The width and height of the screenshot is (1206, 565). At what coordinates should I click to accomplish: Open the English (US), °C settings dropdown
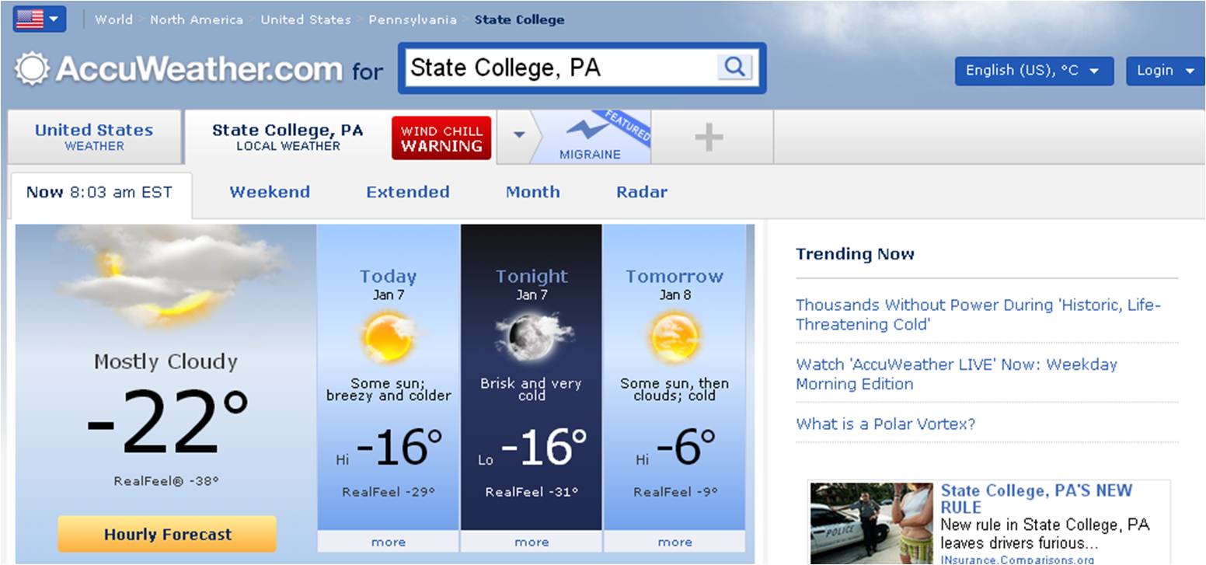pos(1033,71)
